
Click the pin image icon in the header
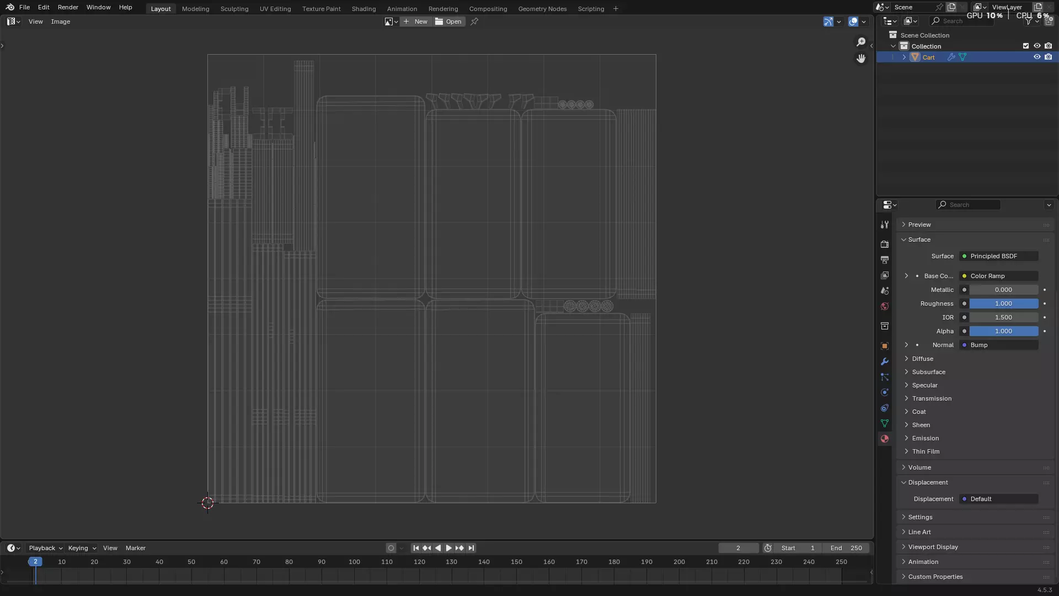tap(474, 22)
